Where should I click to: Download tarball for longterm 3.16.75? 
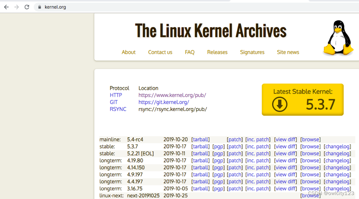pyautogui.click(x=200, y=189)
